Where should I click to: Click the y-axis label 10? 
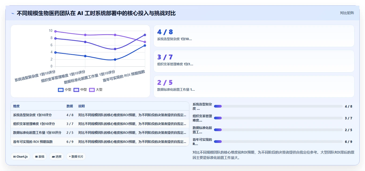point(51,31)
